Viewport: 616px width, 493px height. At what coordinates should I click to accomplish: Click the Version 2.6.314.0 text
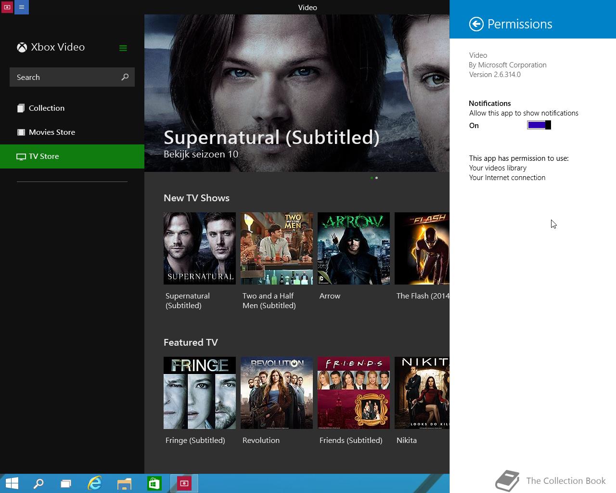(x=495, y=75)
